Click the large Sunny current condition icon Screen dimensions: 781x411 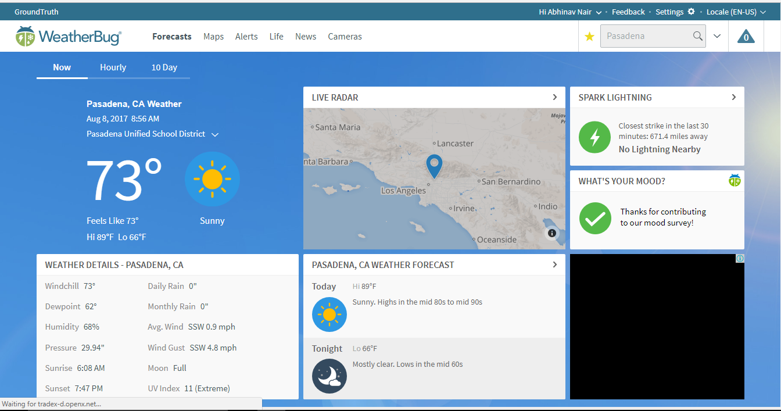tap(212, 179)
